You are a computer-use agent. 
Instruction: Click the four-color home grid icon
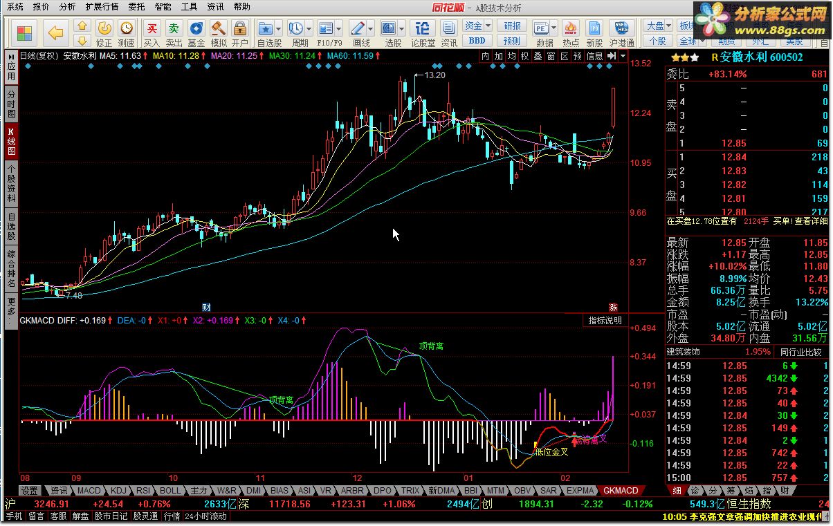[25, 32]
